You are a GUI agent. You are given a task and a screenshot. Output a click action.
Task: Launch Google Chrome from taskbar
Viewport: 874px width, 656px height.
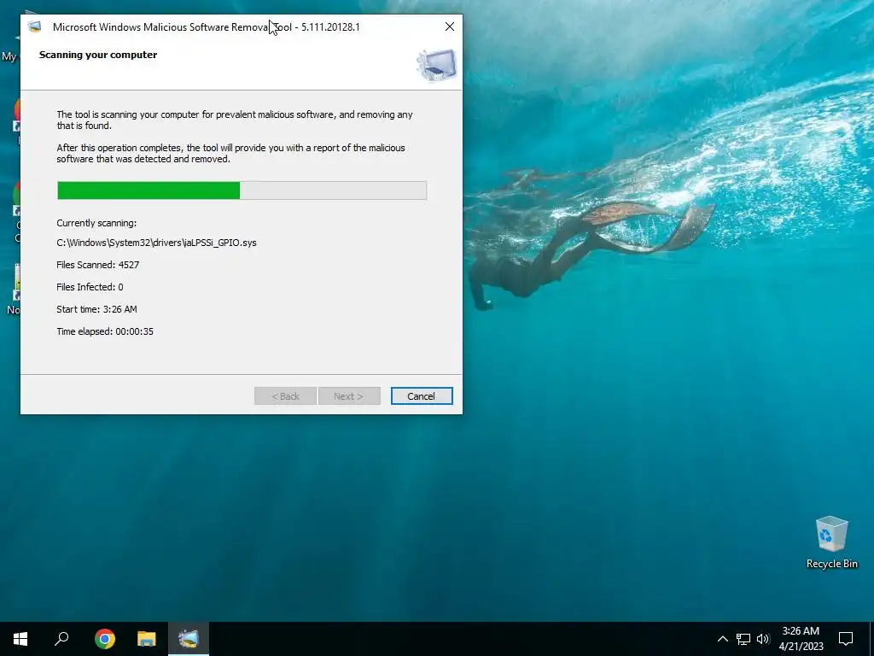coord(105,639)
